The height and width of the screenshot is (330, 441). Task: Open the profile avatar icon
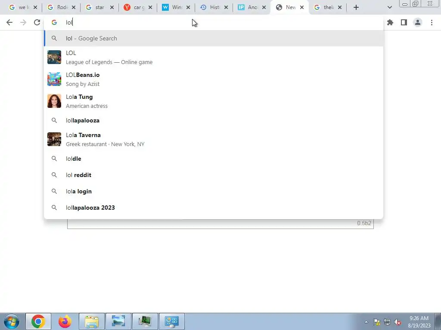418,22
